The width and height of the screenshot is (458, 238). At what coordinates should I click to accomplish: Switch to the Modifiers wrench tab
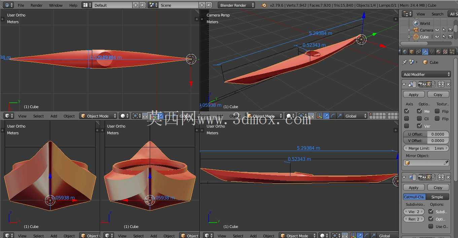(x=425, y=52)
